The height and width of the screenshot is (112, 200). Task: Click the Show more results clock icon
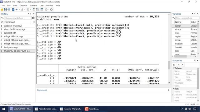(46, 10)
